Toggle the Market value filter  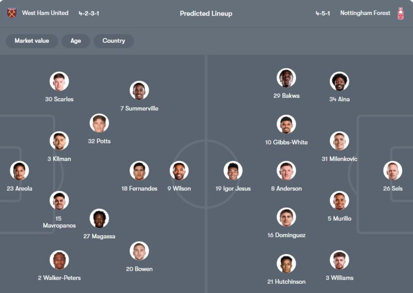tap(32, 41)
